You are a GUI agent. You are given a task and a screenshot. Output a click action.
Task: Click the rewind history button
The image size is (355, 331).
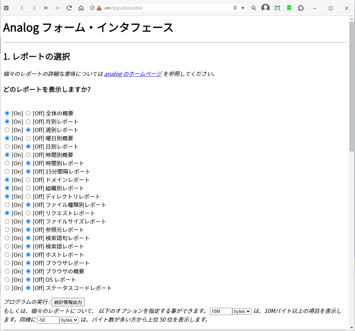point(46,8)
